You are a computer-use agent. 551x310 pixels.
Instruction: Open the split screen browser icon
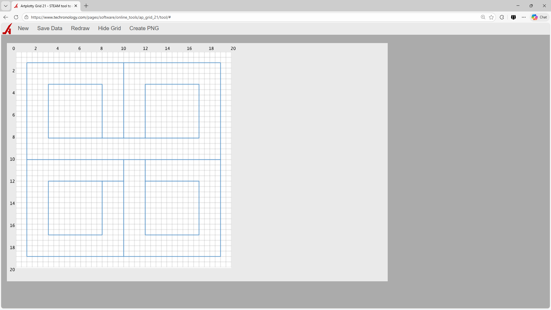pyautogui.click(x=513, y=17)
